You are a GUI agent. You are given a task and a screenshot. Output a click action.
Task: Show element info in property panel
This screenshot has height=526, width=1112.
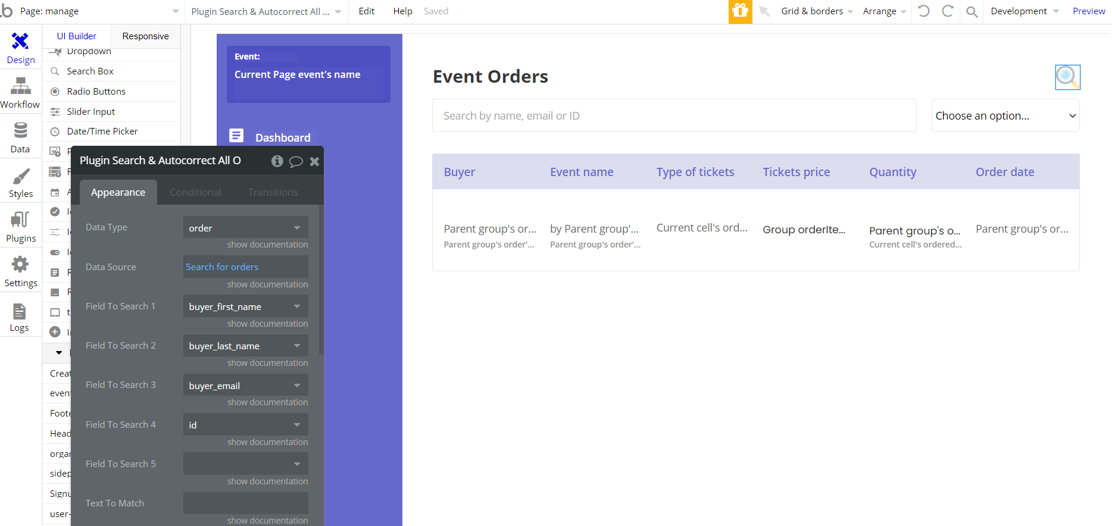(277, 161)
